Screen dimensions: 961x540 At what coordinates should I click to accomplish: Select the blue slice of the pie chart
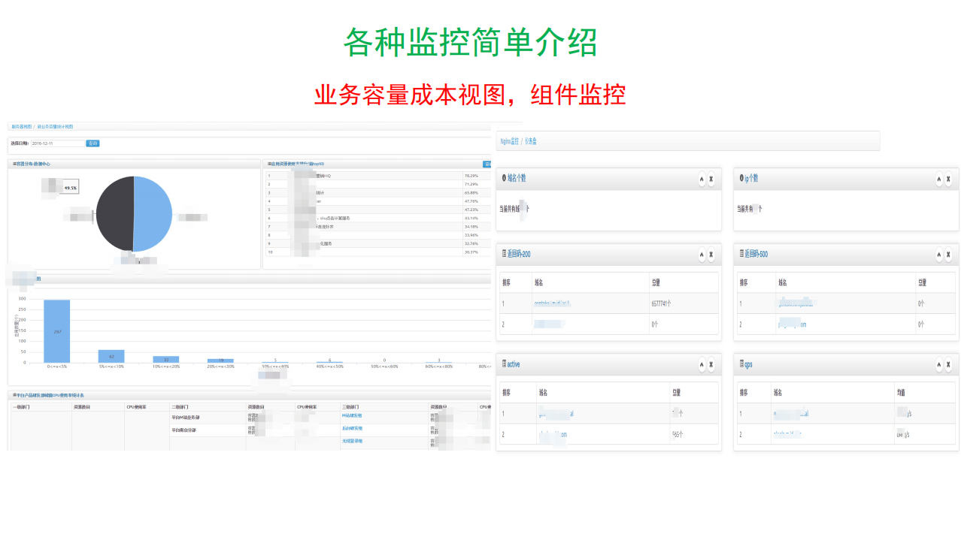tap(147, 214)
